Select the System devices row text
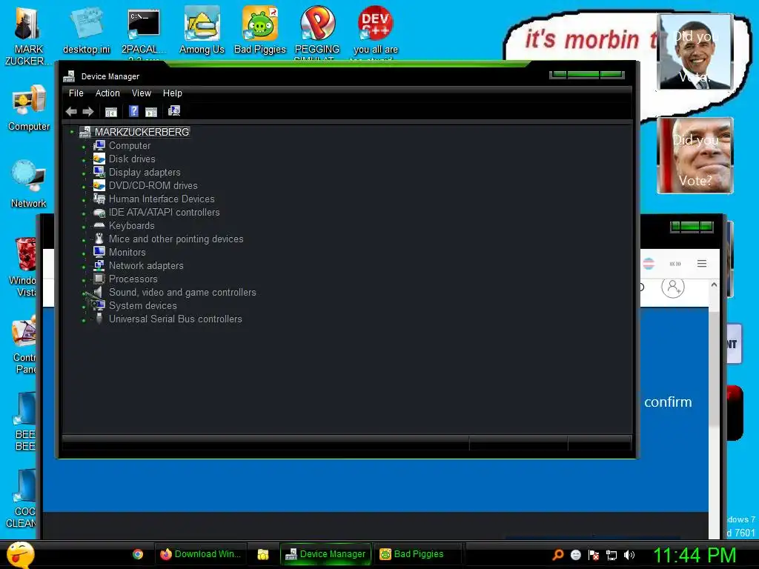The image size is (759, 569). pyautogui.click(x=143, y=305)
